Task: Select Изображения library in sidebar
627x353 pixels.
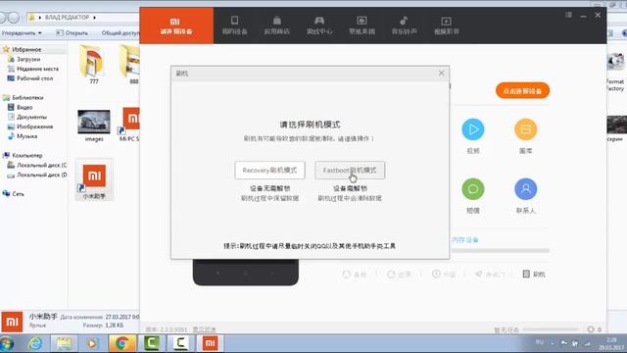Action: click(34, 126)
